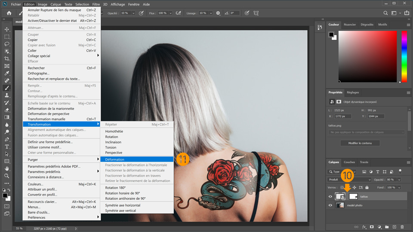Toggle layer filtering switch on/off
413x232 pixels.
(400, 171)
